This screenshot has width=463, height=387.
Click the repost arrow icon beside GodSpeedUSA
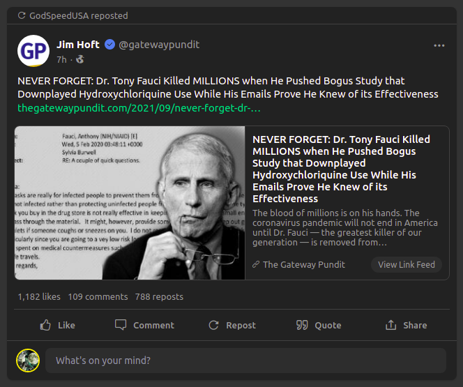tap(22, 15)
